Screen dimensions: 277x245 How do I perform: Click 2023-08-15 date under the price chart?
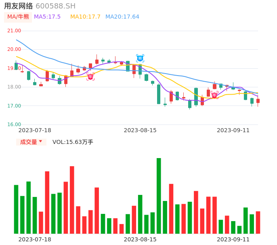(140, 130)
